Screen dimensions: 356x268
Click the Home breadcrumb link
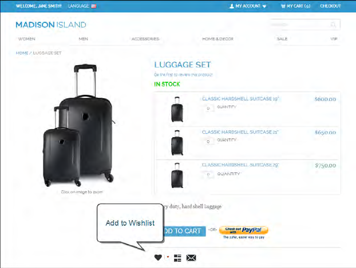22,53
